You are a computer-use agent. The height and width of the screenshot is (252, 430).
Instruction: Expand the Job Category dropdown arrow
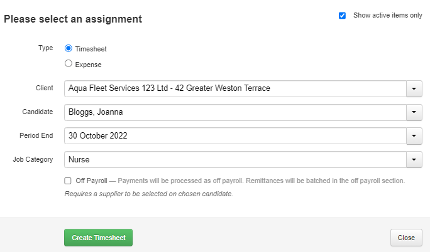click(x=414, y=160)
